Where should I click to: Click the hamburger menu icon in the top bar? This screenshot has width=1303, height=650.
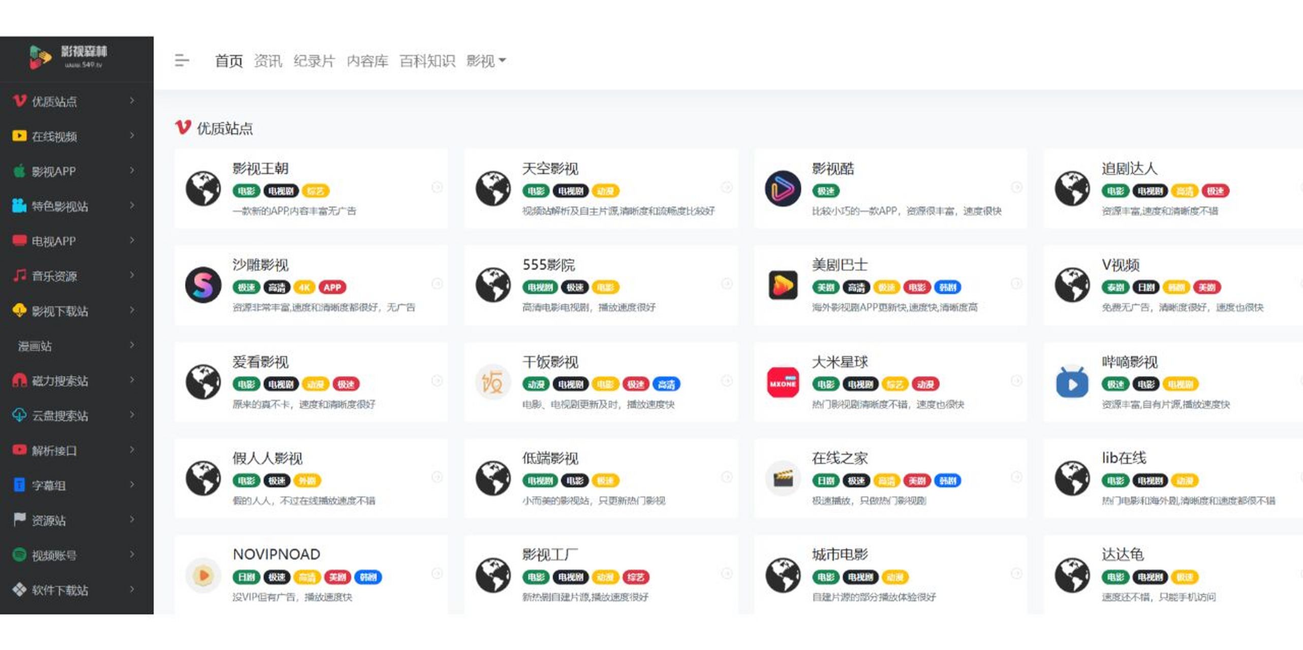point(181,60)
